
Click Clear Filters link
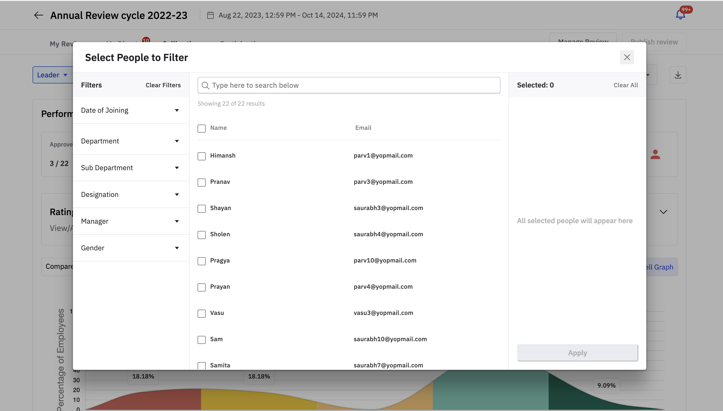pyautogui.click(x=163, y=85)
